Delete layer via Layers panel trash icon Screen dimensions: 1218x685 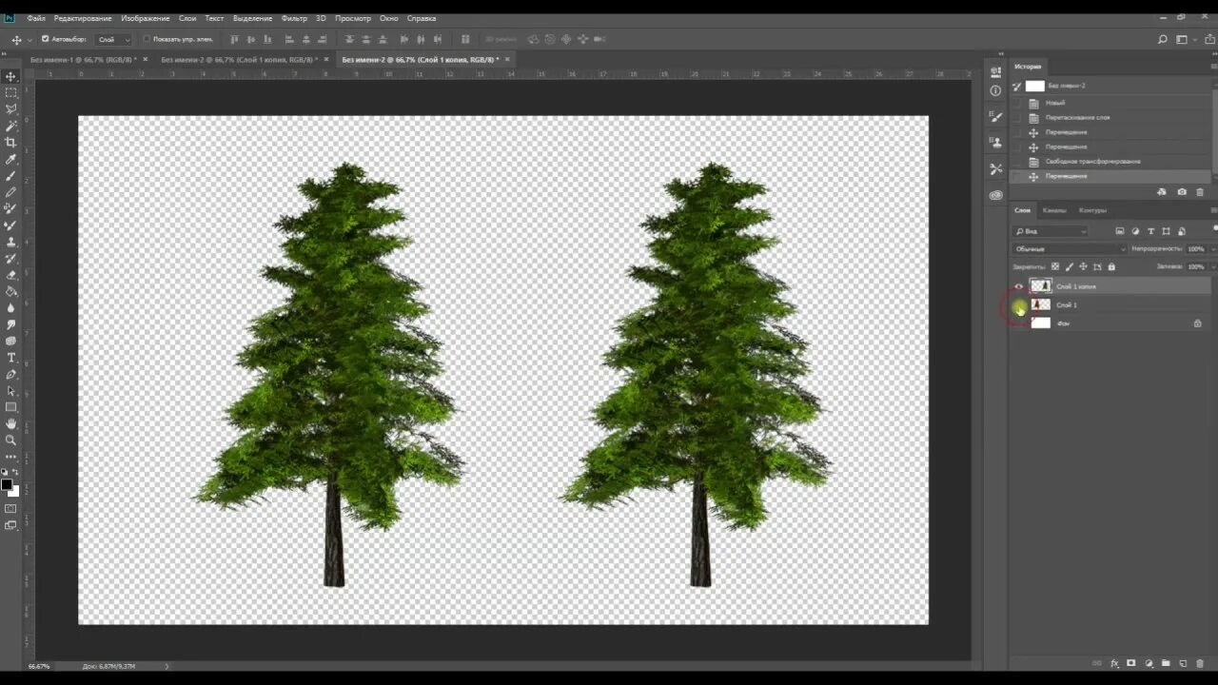pyautogui.click(x=1200, y=663)
